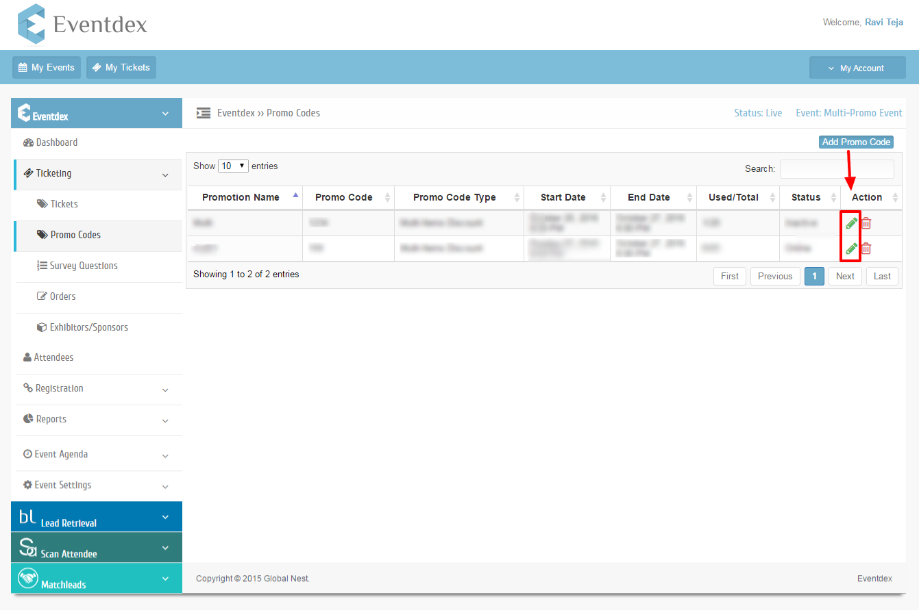
Task: Click the Eventdex footer link
Action: coord(874,579)
